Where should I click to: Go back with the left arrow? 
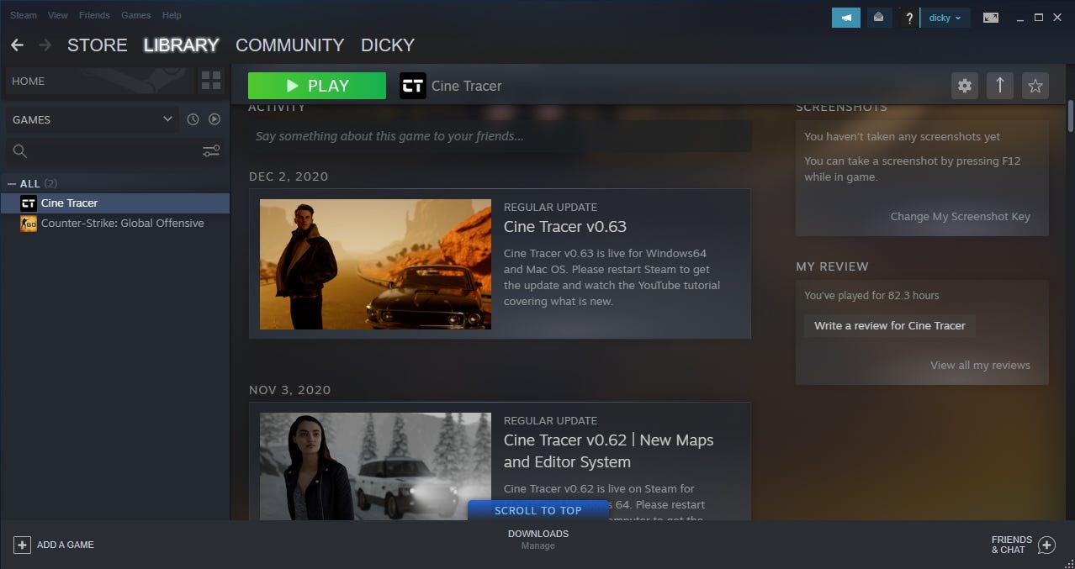click(17, 45)
